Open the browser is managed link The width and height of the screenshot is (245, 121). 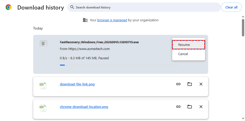112,20
